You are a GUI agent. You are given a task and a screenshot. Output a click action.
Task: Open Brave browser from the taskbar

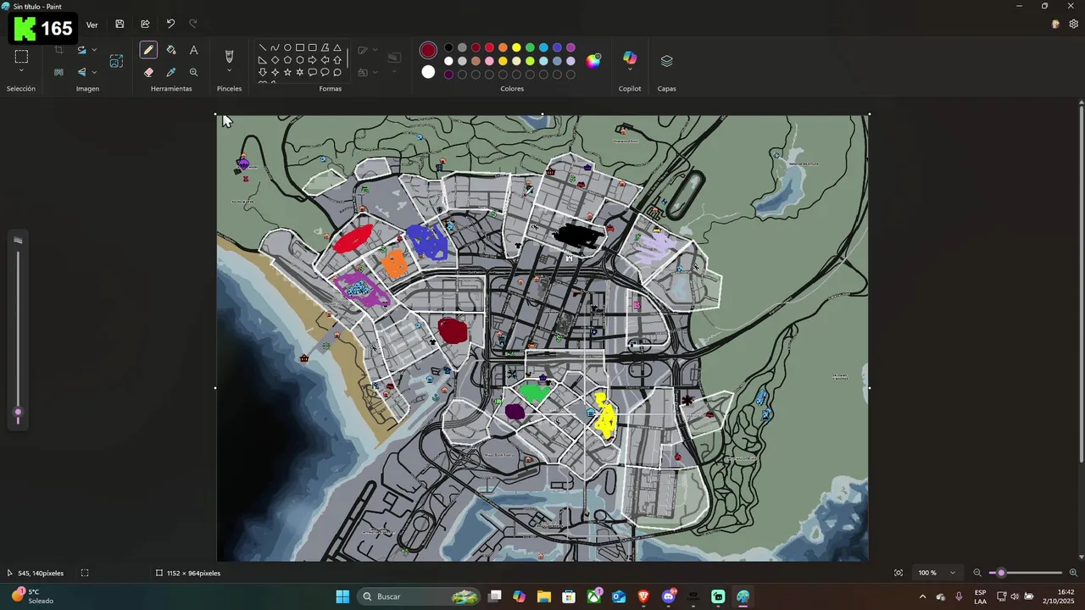[643, 596]
